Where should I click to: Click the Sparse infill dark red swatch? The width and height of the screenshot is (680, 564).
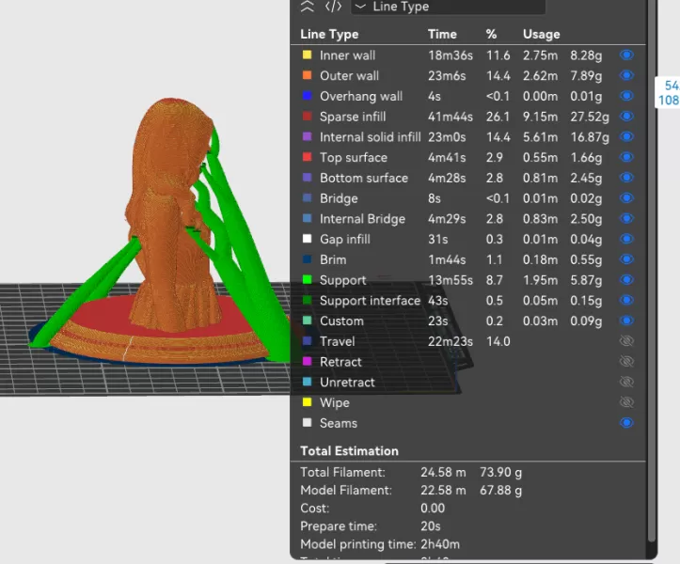307,116
